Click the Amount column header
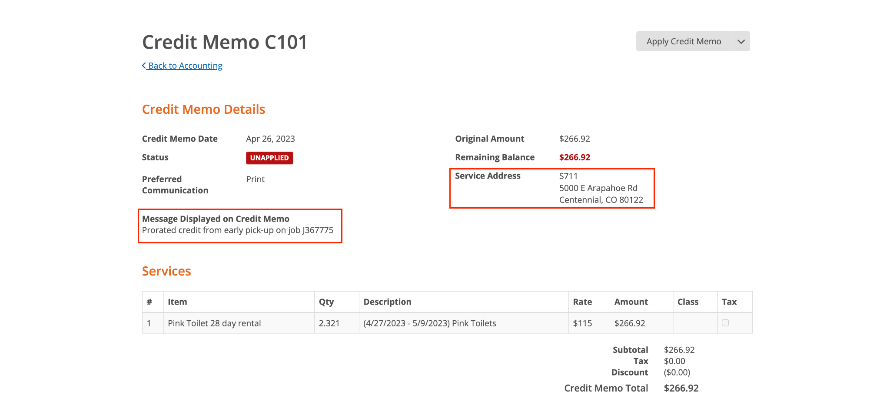The image size is (890, 405). click(631, 302)
